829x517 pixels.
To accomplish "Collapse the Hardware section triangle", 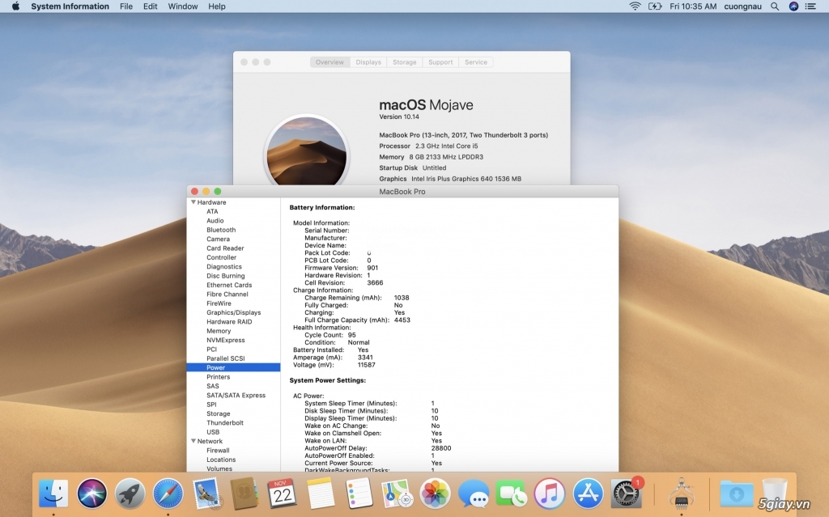I will coord(193,202).
